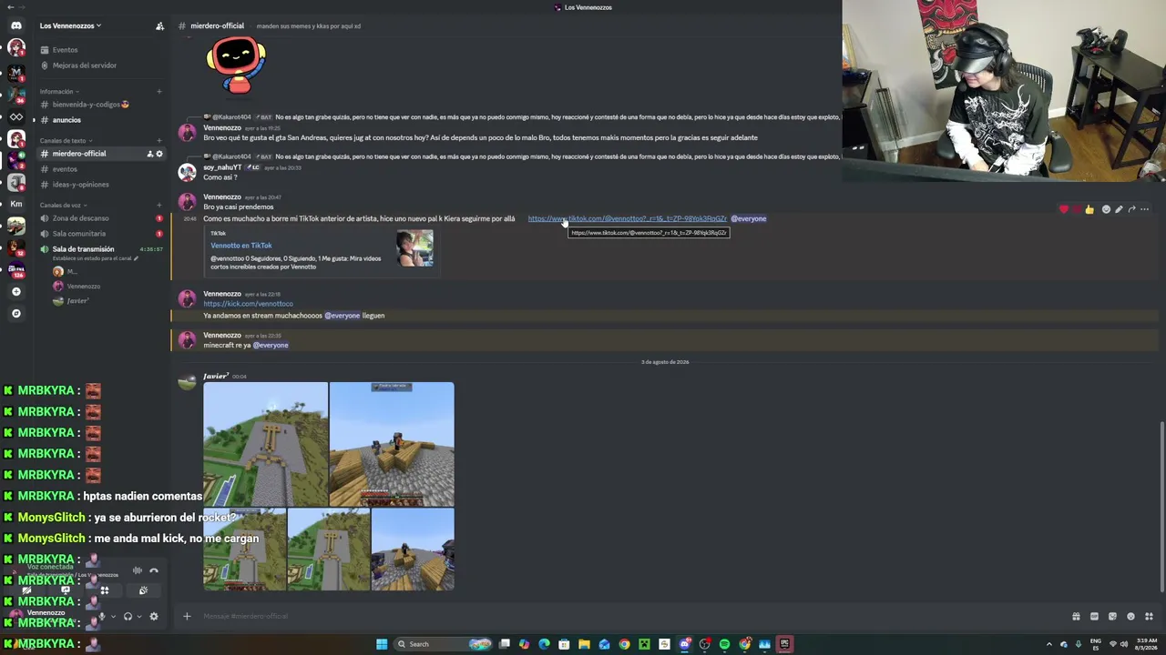Click the invite members icon beside Los Vennenozzos

[x=159, y=26]
